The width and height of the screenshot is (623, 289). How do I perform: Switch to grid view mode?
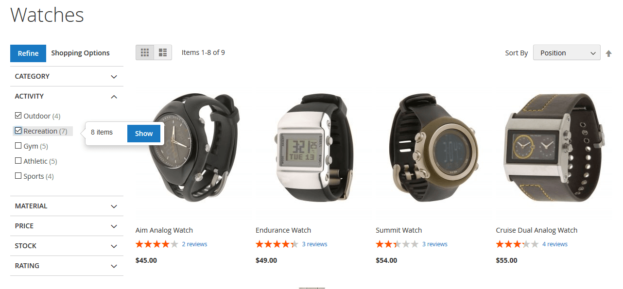tap(145, 52)
